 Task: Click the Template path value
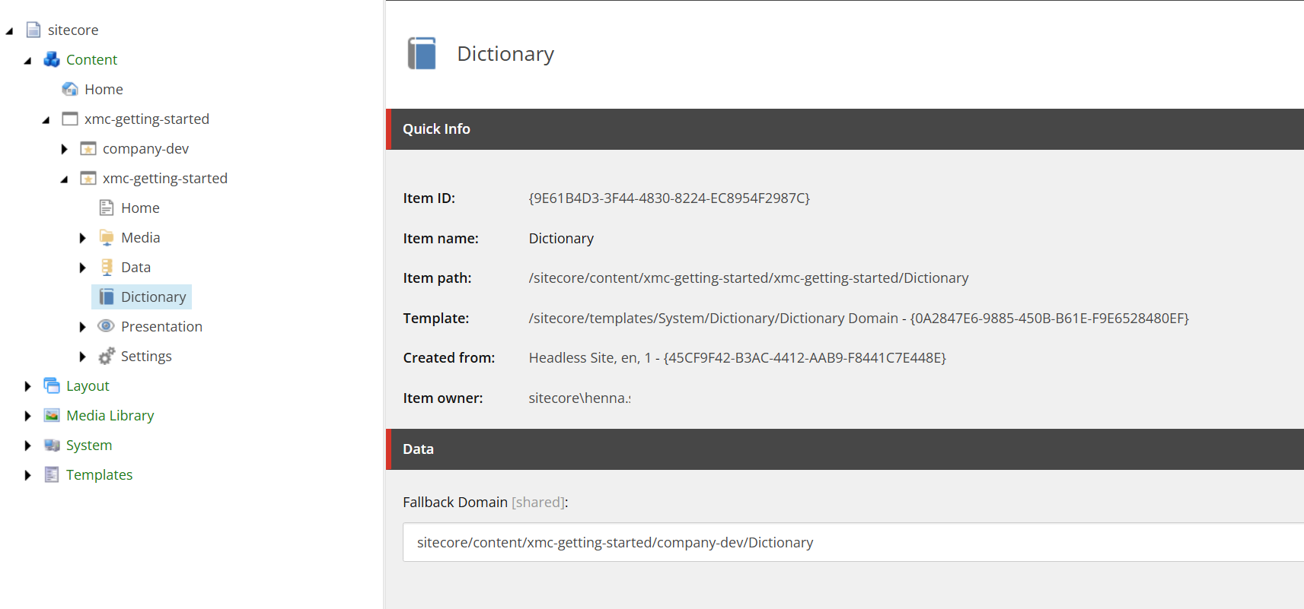[x=859, y=318]
